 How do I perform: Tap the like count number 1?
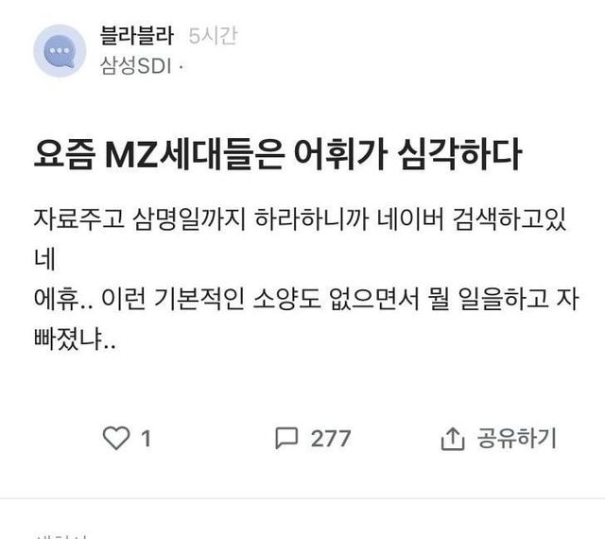[x=146, y=439]
